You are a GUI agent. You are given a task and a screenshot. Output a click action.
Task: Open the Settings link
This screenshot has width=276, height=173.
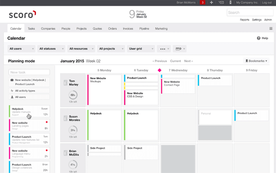[x=257, y=20]
